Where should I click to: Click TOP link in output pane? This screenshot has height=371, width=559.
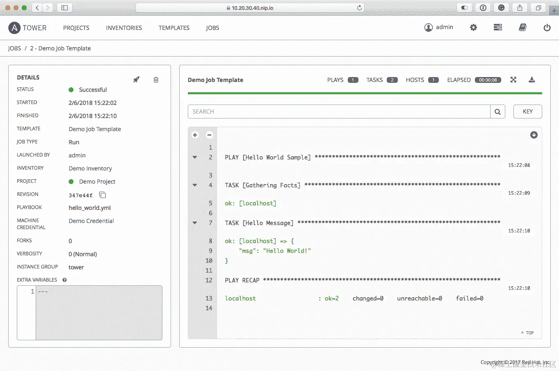click(527, 333)
